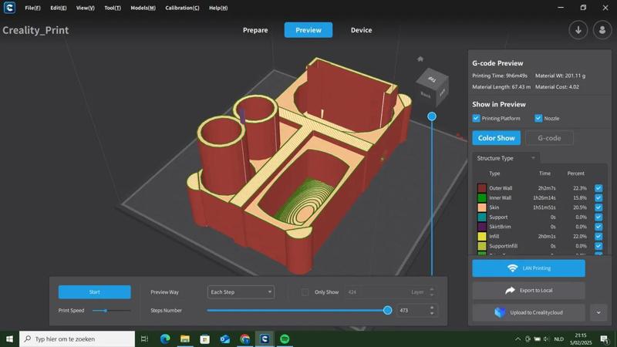
Task: Uncheck the Inner Wall visibility checkbox
Action: 598,198
